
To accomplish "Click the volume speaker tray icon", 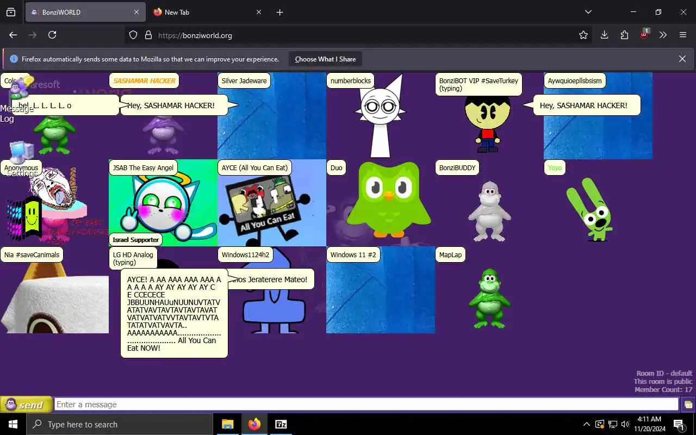I will point(625,424).
